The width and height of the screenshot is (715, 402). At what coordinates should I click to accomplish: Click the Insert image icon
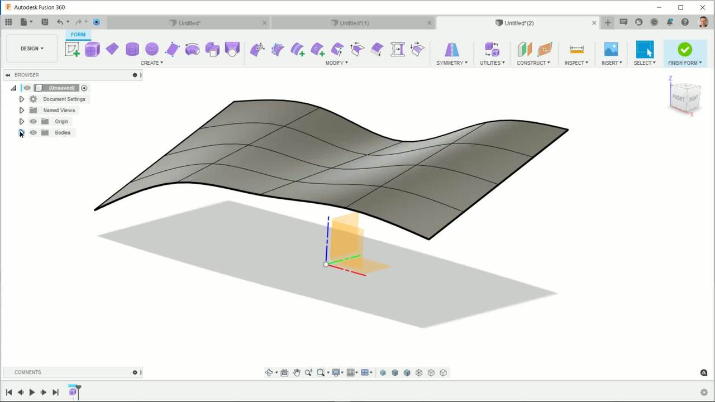pyautogui.click(x=611, y=49)
